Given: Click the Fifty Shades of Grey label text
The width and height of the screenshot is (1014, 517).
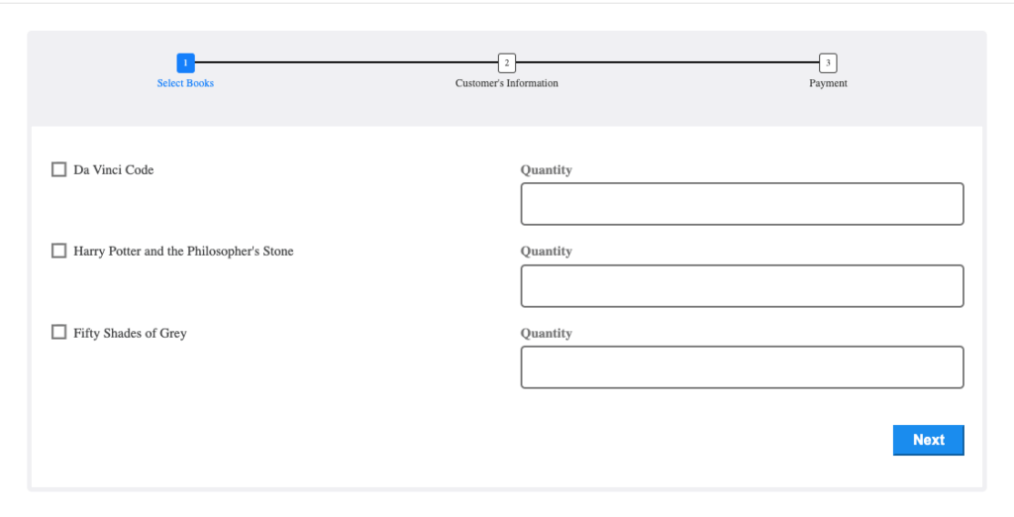Looking at the screenshot, I should [x=130, y=333].
